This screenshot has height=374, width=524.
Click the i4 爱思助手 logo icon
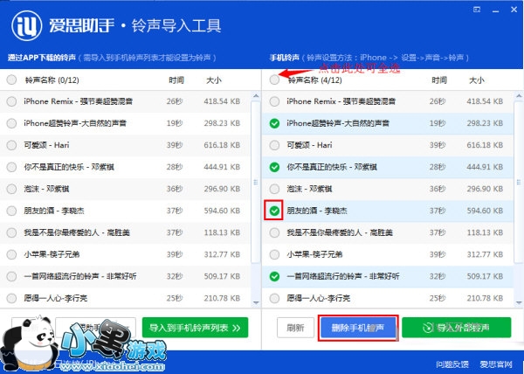pos(27,25)
